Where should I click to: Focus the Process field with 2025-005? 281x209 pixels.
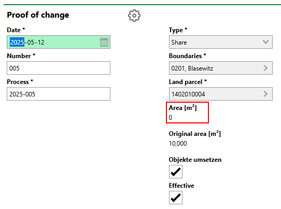(59, 94)
